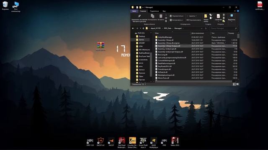Click depot_815781 in the address path
Image resolution: width=268 pixels, height=150 pixels.
click(156, 28)
